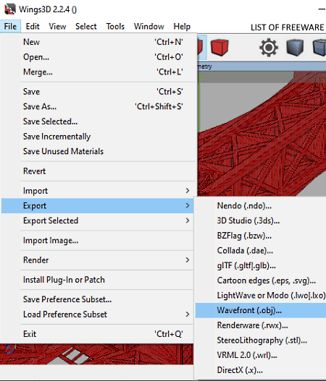Export as Nendo (.ndo)...

tap(261, 206)
